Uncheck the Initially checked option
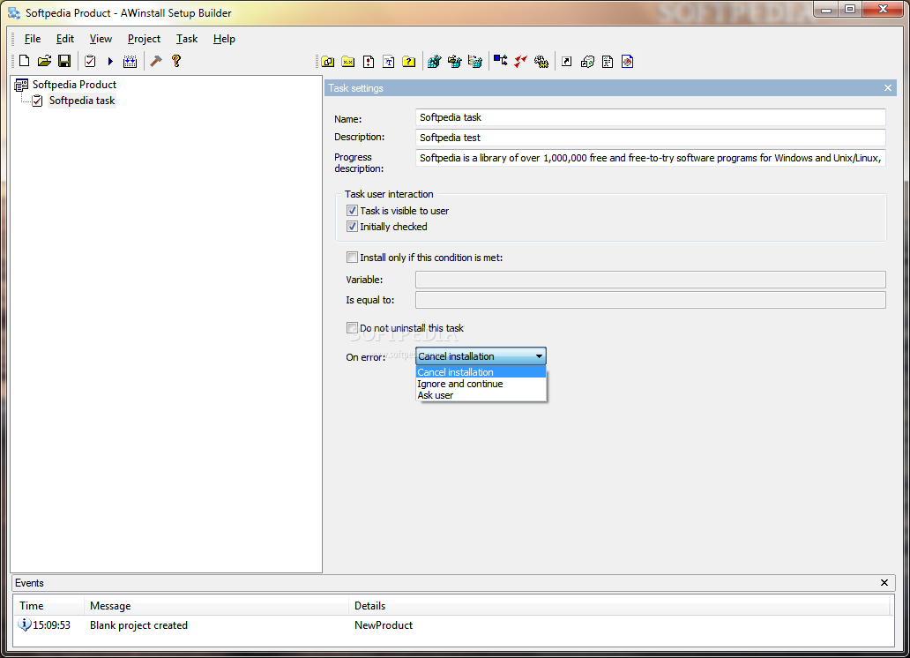The width and height of the screenshot is (910, 658). coord(353,227)
